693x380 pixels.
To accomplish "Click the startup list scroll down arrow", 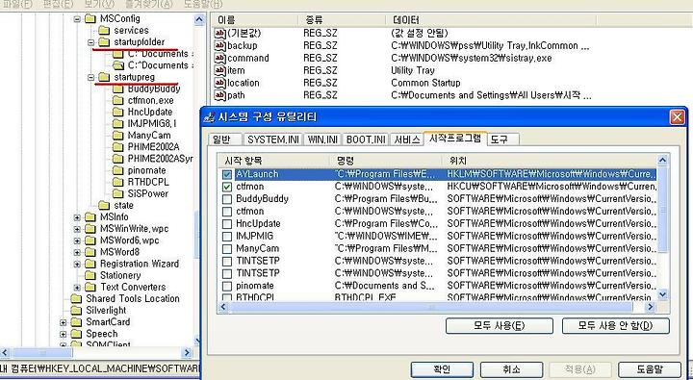I will (x=662, y=294).
